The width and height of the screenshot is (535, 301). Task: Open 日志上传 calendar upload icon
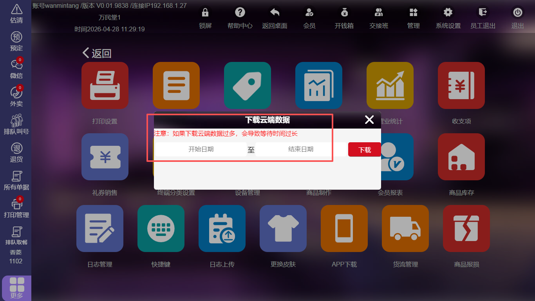(x=222, y=228)
